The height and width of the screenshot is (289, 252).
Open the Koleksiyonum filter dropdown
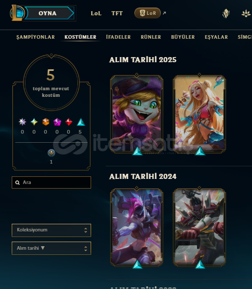point(51,230)
